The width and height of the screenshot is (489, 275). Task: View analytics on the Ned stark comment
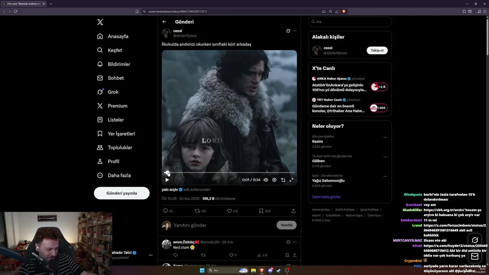pos(262,255)
